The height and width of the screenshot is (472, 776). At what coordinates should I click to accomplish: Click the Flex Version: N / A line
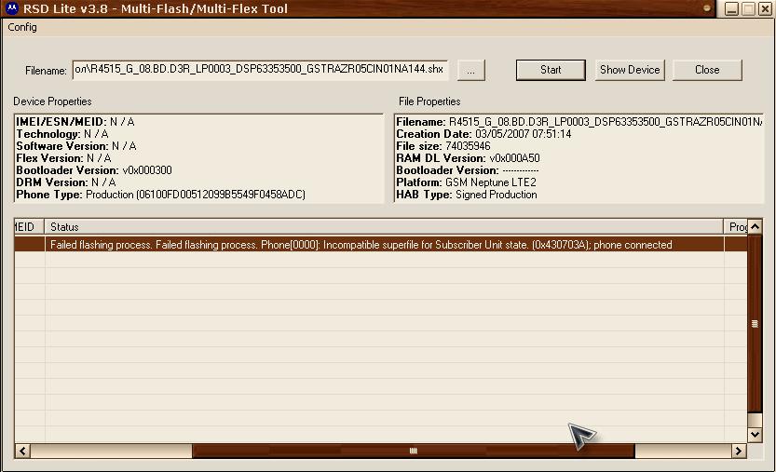[64, 158]
